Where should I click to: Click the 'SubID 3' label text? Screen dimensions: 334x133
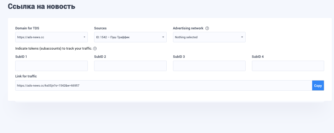[179, 57]
